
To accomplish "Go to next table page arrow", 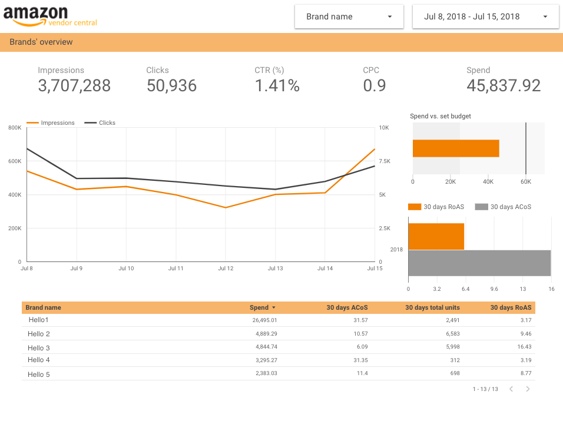I will [528, 389].
